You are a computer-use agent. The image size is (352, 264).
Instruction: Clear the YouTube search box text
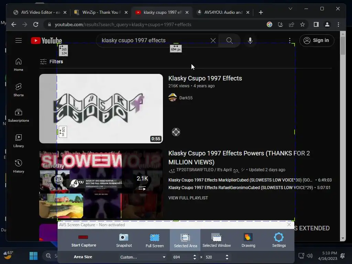click(x=213, y=41)
